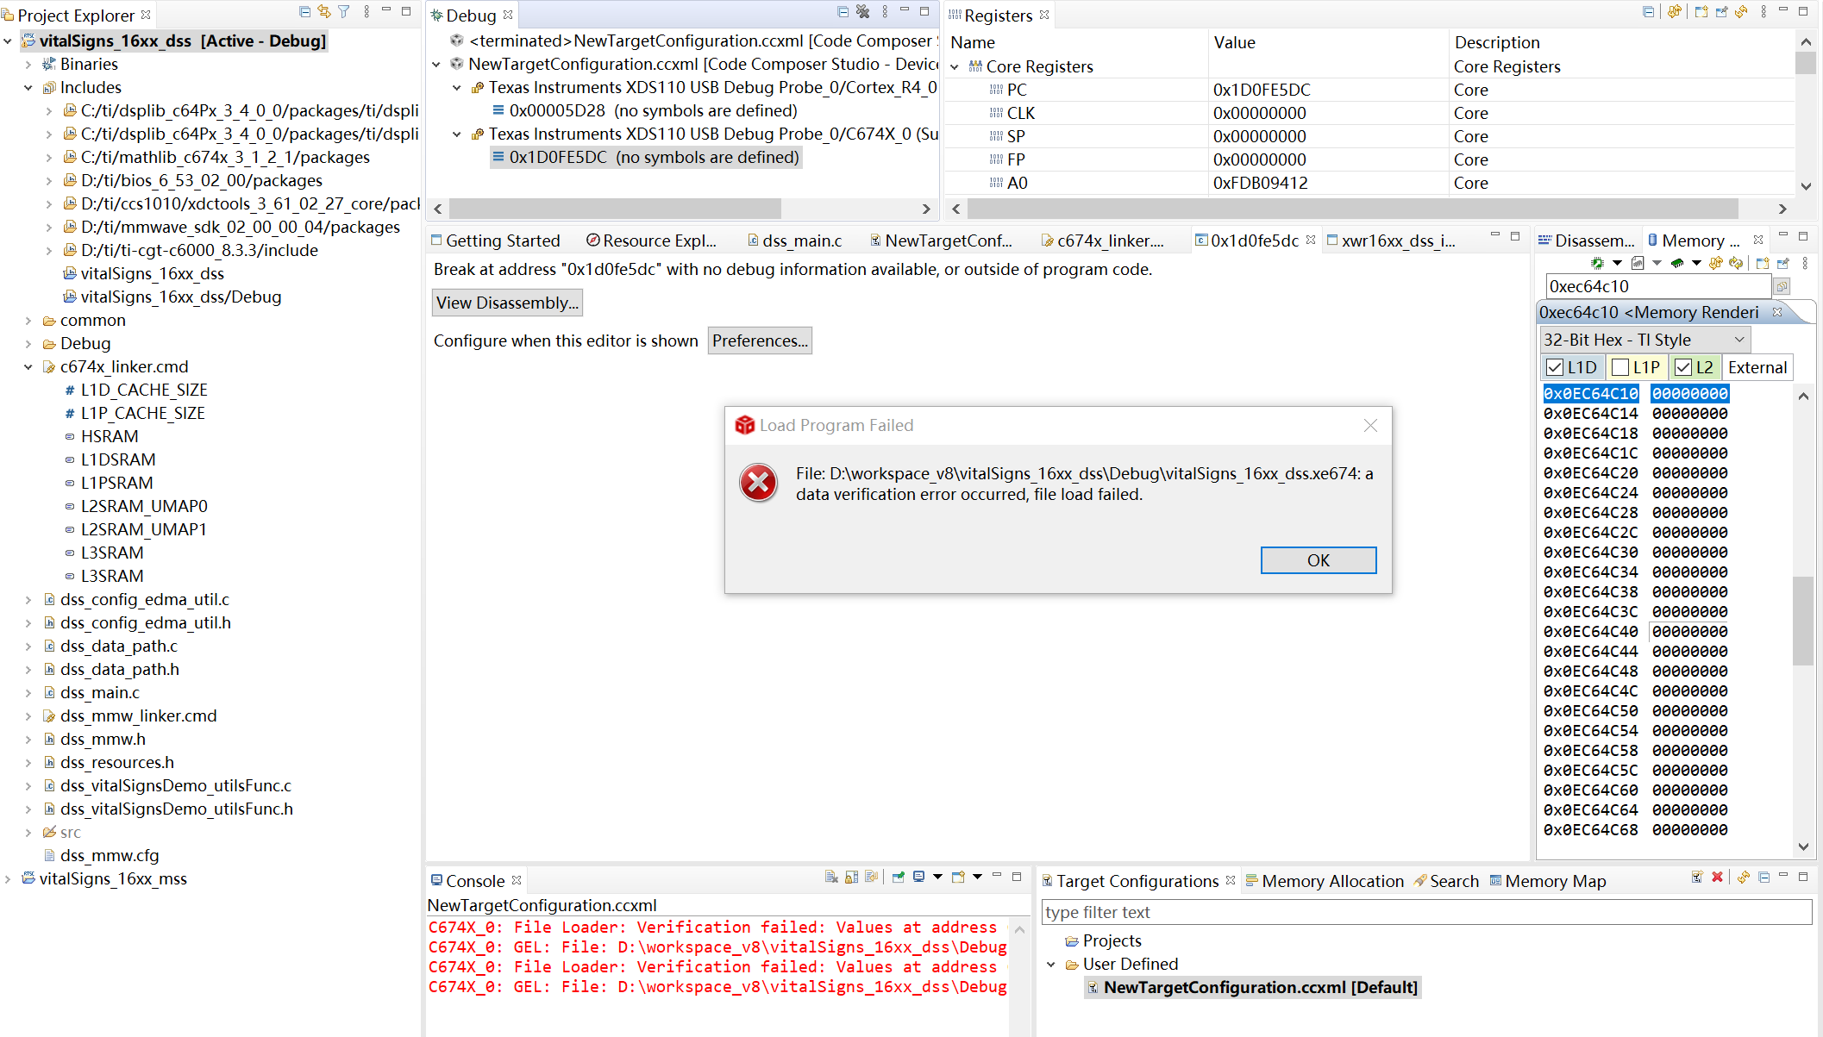The width and height of the screenshot is (1823, 1037).
Task: Click OK in Load Program Failed dialog
Action: point(1318,560)
